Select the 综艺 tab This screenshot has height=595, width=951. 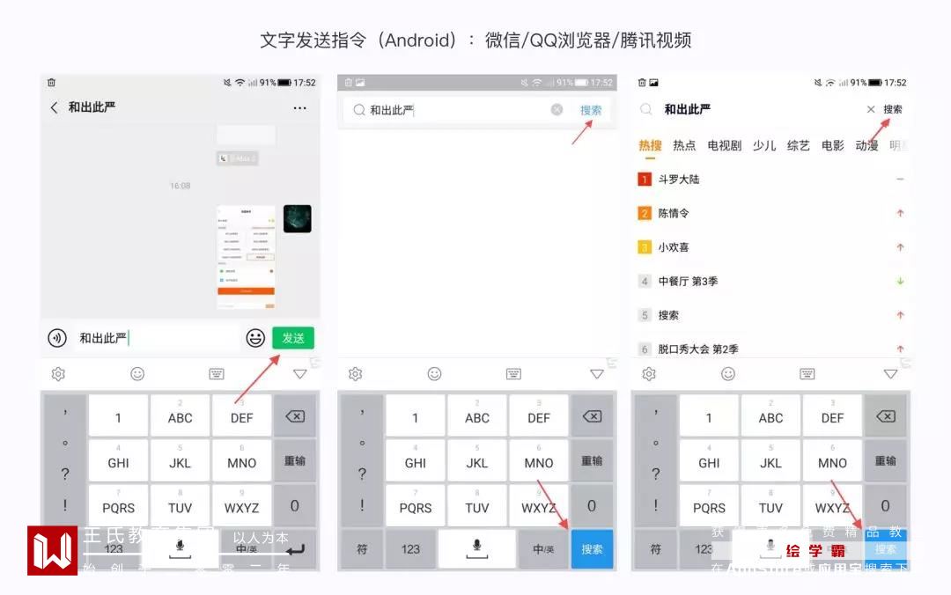pos(798,145)
